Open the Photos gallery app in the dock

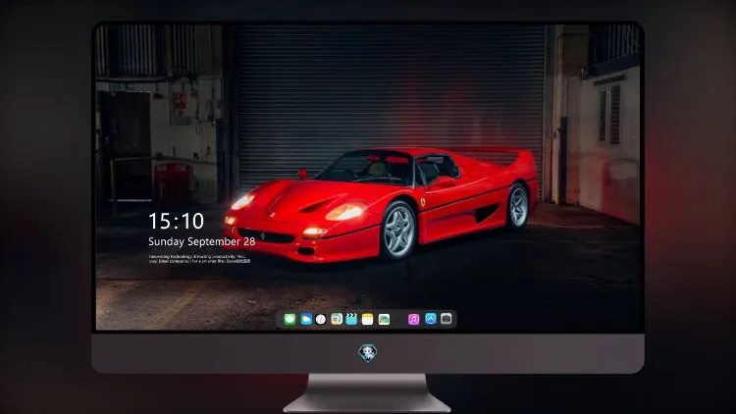click(384, 319)
